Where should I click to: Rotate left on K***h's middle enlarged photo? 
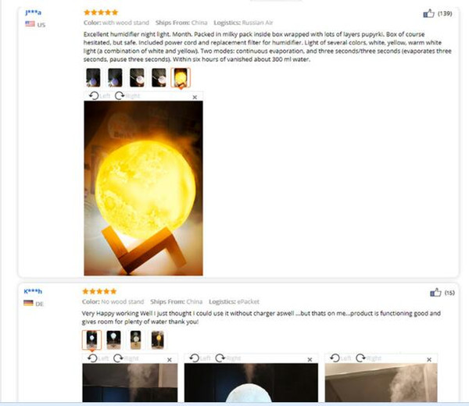[200, 358]
